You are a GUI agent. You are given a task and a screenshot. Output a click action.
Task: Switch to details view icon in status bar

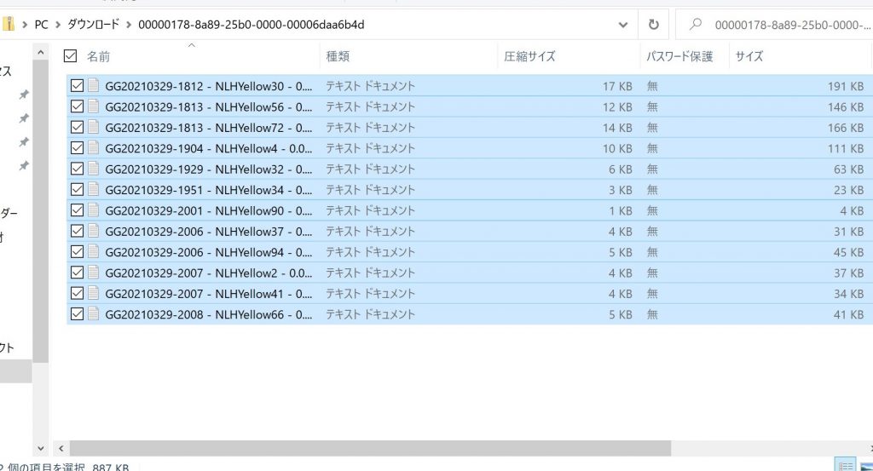pos(846,465)
